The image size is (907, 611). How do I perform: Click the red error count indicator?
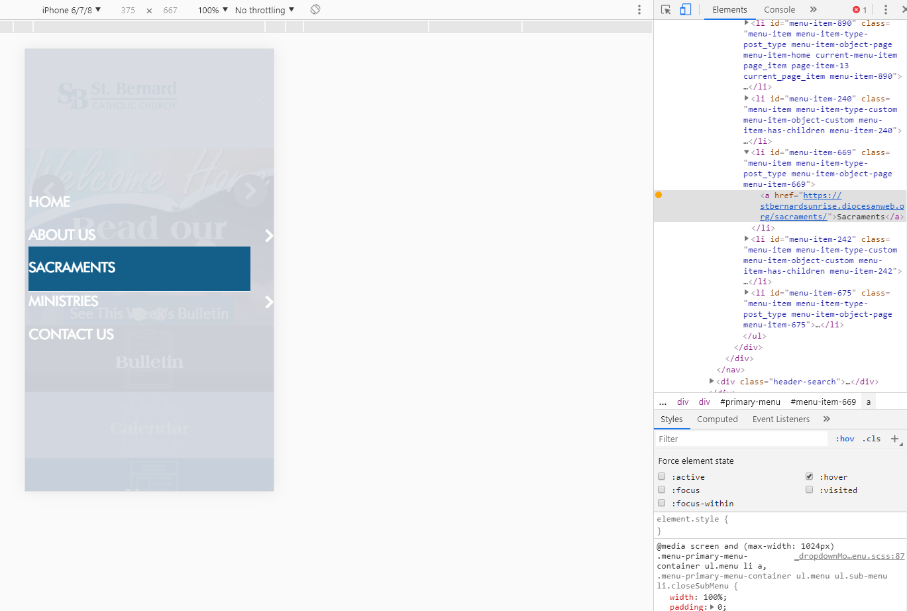click(x=859, y=10)
